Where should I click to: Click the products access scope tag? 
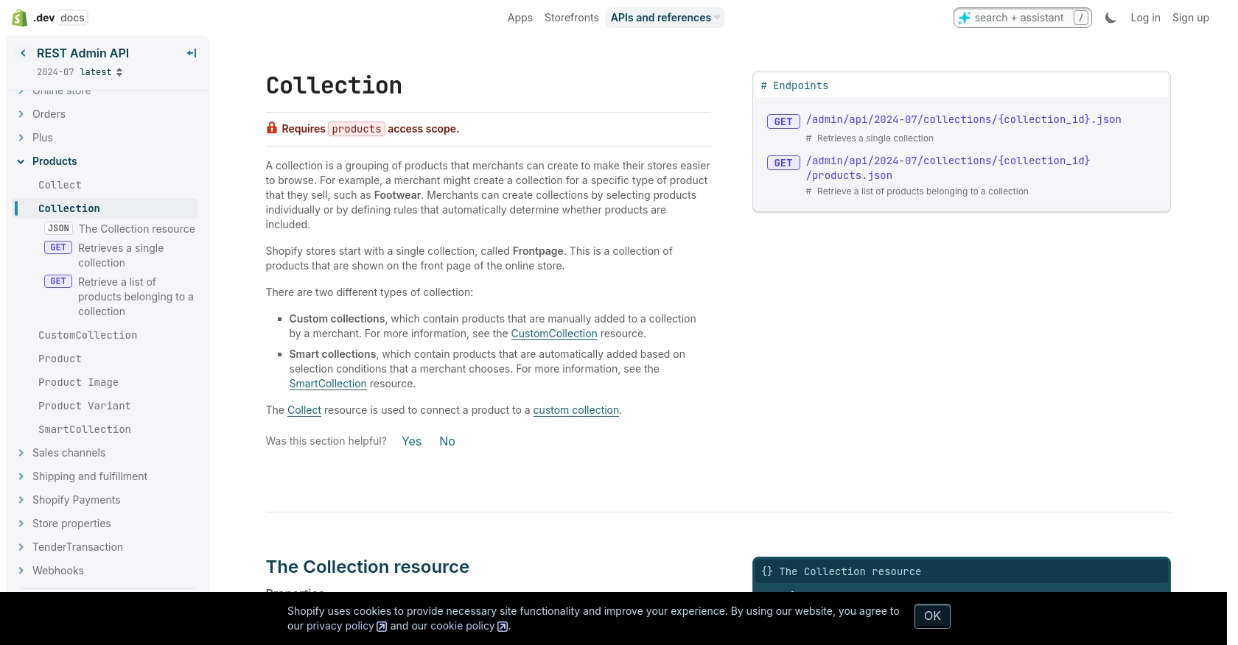(357, 129)
